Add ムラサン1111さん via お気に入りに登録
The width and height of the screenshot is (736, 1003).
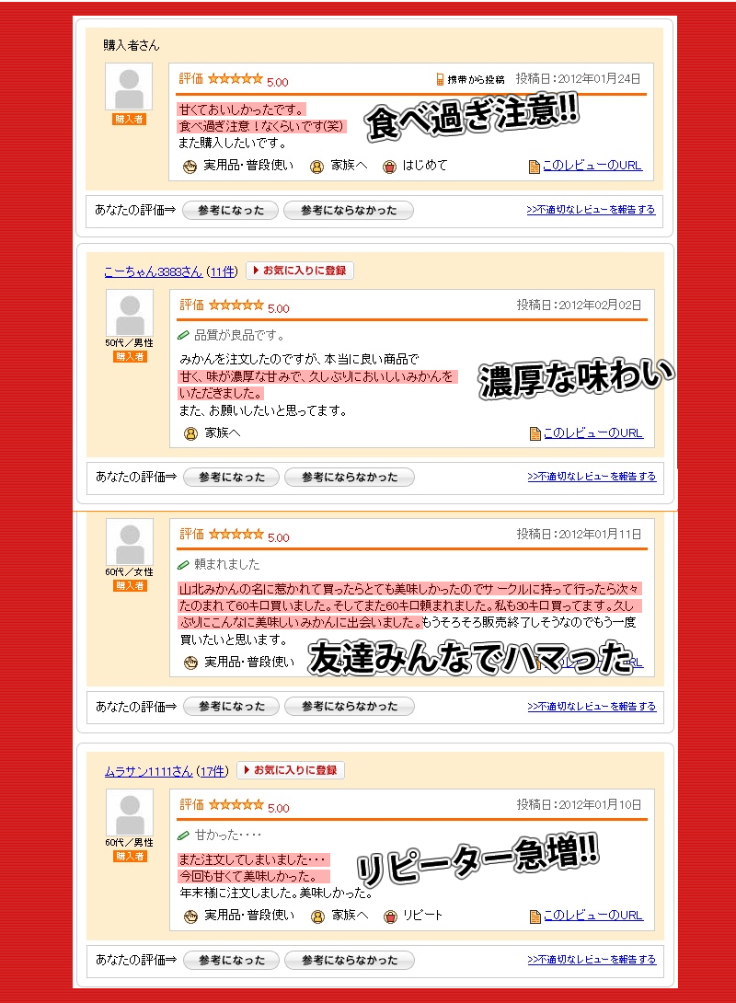click(291, 770)
